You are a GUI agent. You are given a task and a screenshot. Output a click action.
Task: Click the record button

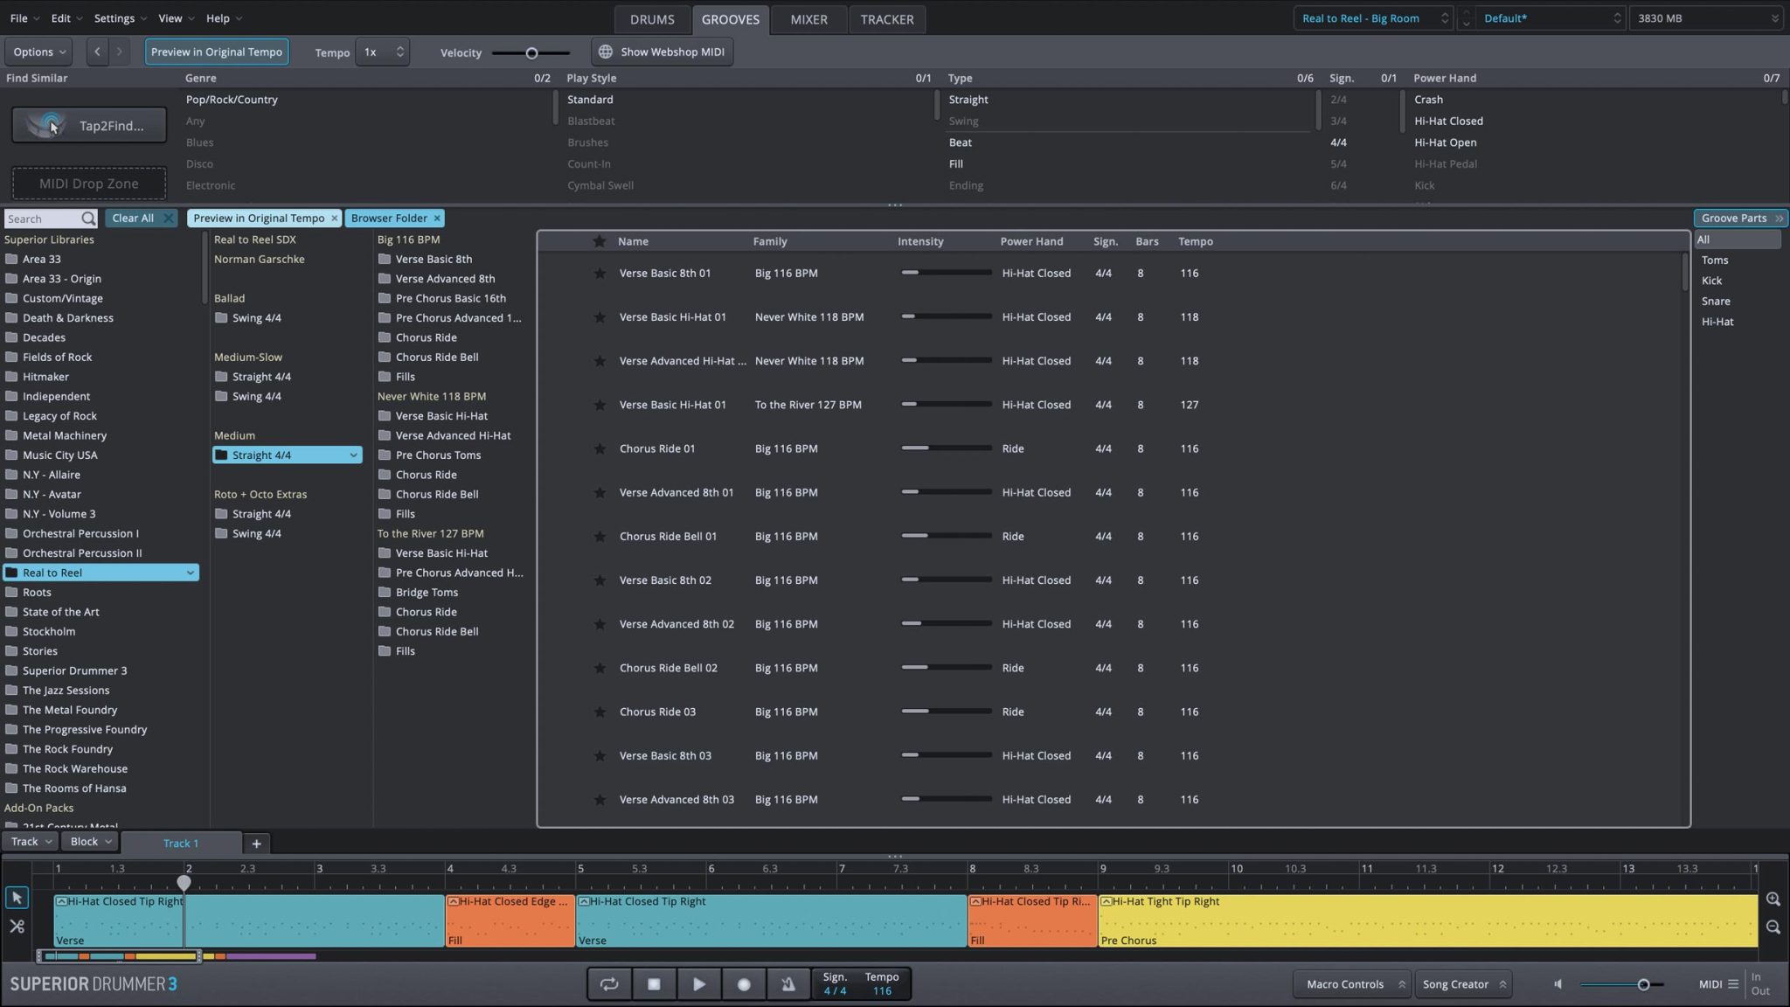click(x=744, y=984)
